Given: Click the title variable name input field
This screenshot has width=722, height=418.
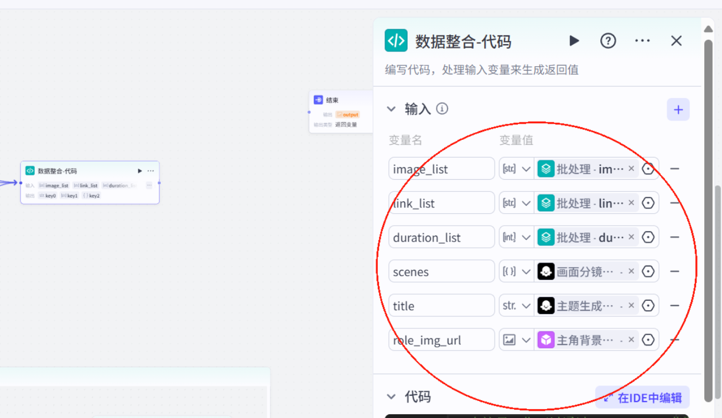Looking at the screenshot, I should point(441,305).
